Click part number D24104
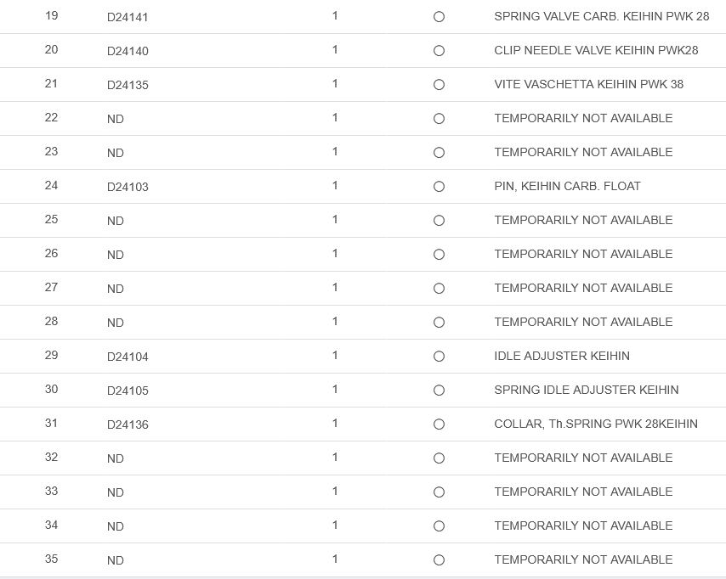The image size is (726, 579). tap(128, 357)
